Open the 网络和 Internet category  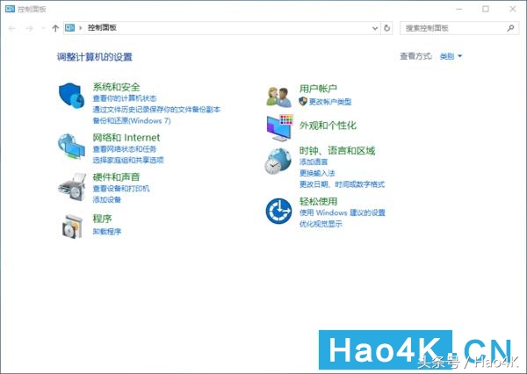click(x=126, y=138)
